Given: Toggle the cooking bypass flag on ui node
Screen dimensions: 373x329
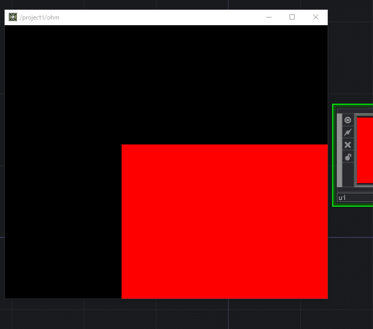Looking at the screenshot, I should click(348, 133).
